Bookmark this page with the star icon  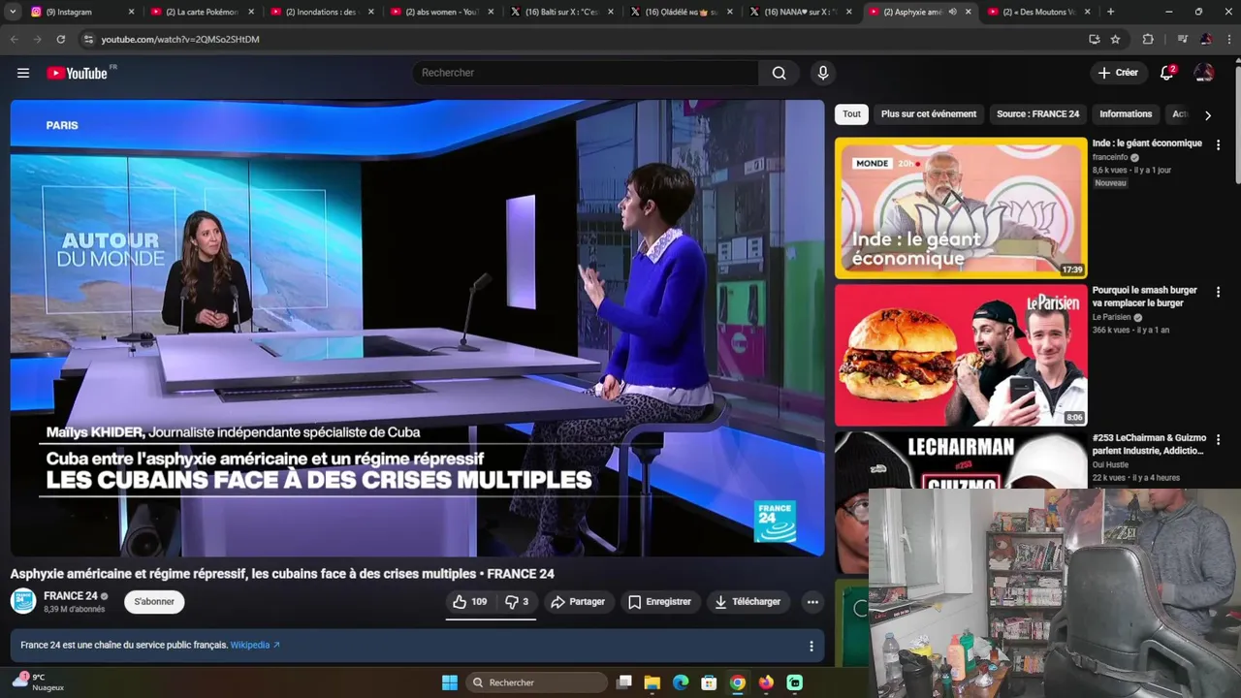click(1115, 39)
